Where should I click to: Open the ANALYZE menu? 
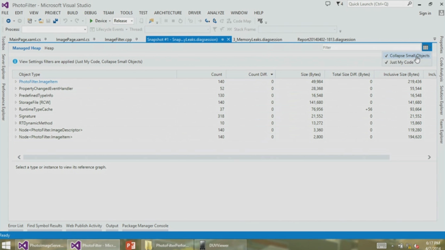pyautogui.click(x=216, y=13)
